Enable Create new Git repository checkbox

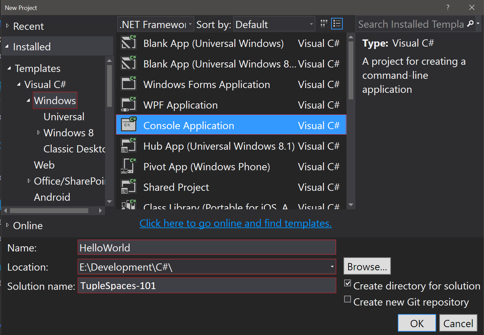tap(348, 299)
